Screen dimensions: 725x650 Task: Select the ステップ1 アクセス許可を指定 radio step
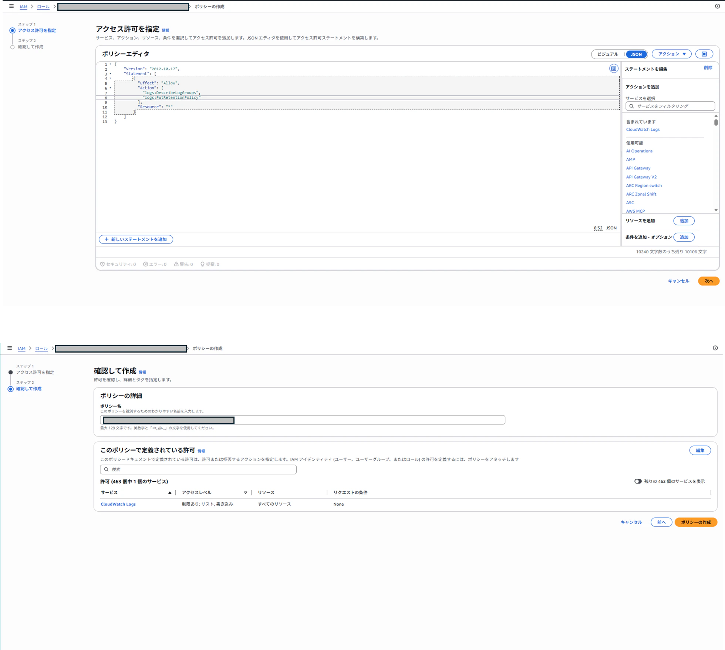(x=13, y=31)
